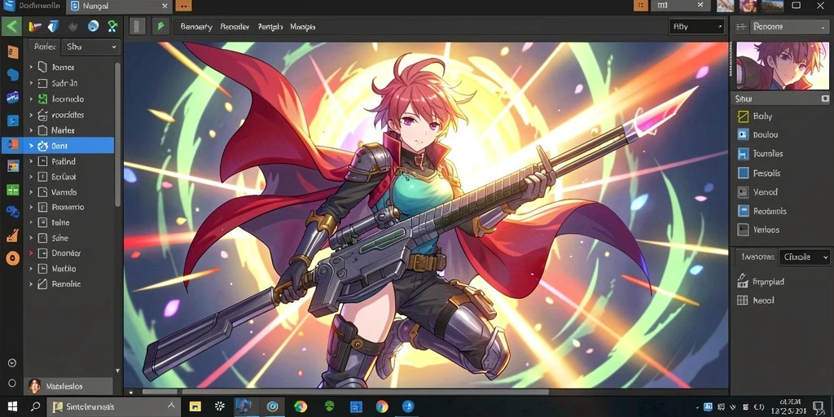
Task: Click the white sparkle taskbar icon
Action: 220,407
